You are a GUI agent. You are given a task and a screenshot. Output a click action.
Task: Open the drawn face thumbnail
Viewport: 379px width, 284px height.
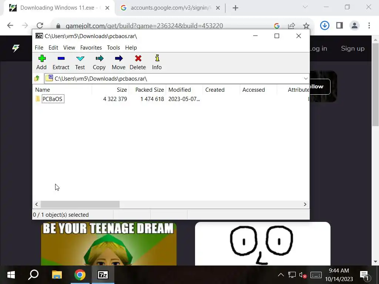tap(263, 244)
